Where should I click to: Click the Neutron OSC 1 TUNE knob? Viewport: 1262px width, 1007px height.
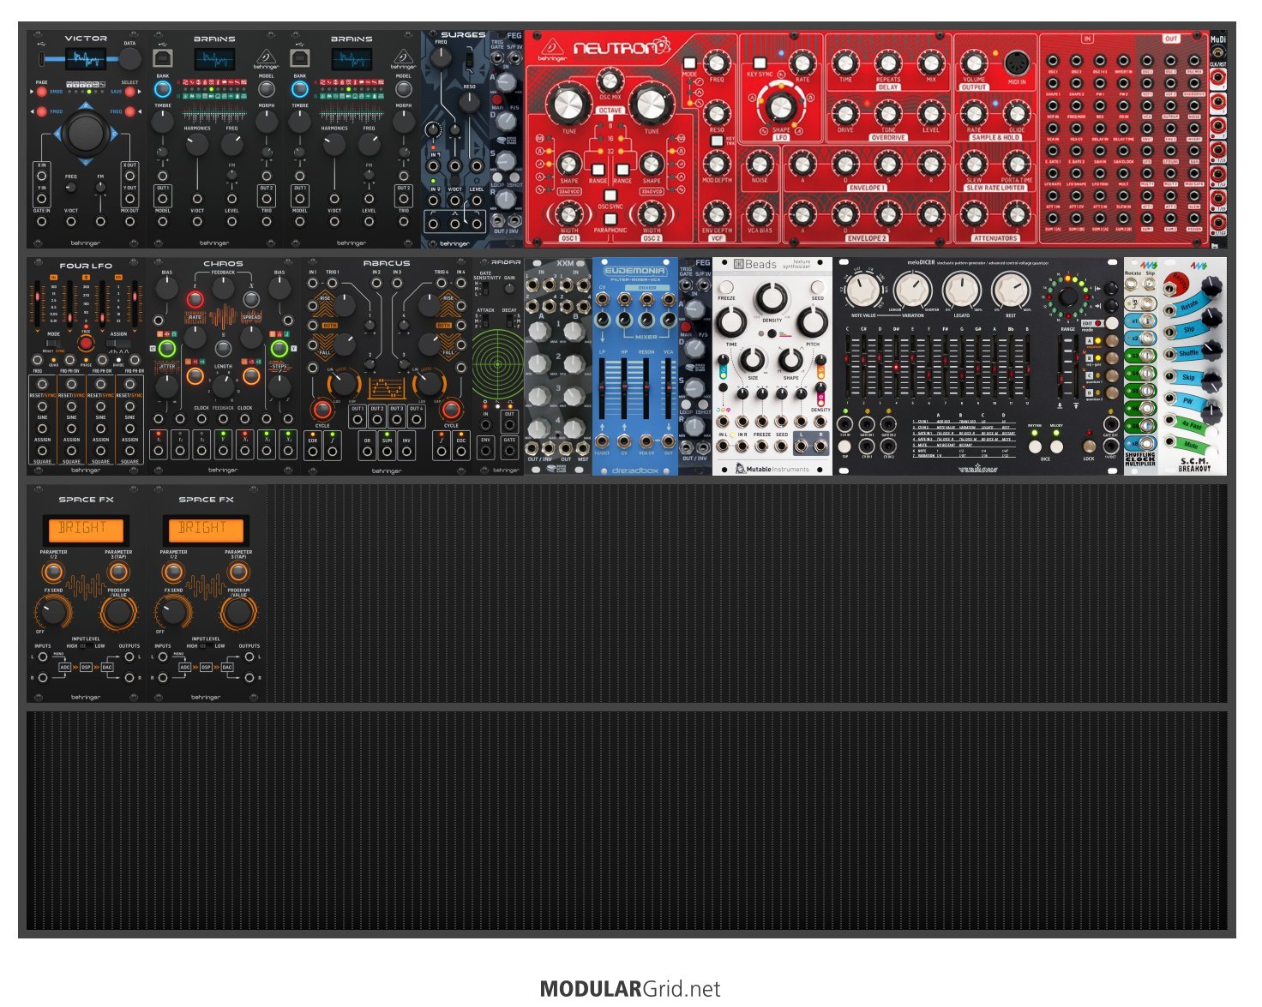pos(568,105)
